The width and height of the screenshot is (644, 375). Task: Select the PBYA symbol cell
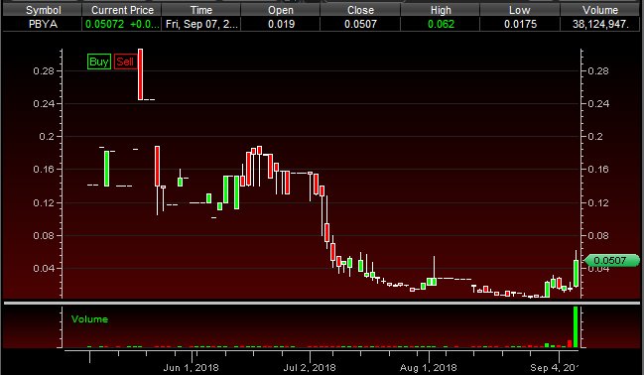(x=43, y=24)
